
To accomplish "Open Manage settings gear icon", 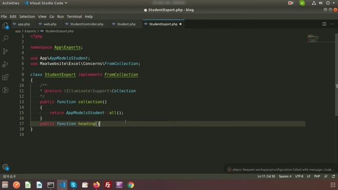I will pos(5,167).
